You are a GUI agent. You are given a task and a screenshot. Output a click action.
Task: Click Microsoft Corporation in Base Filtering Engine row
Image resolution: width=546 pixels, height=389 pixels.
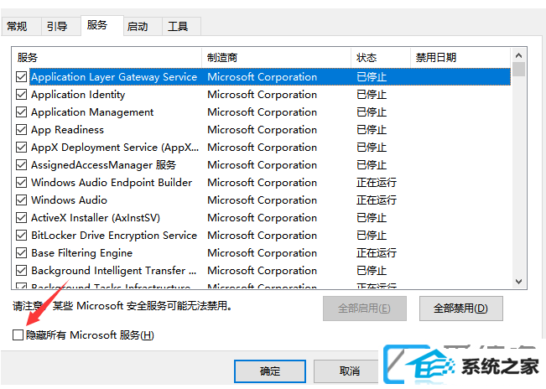pyautogui.click(x=263, y=253)
